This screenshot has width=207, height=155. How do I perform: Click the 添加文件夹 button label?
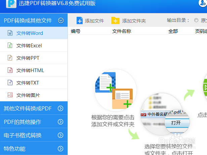[x=134, y=21]
